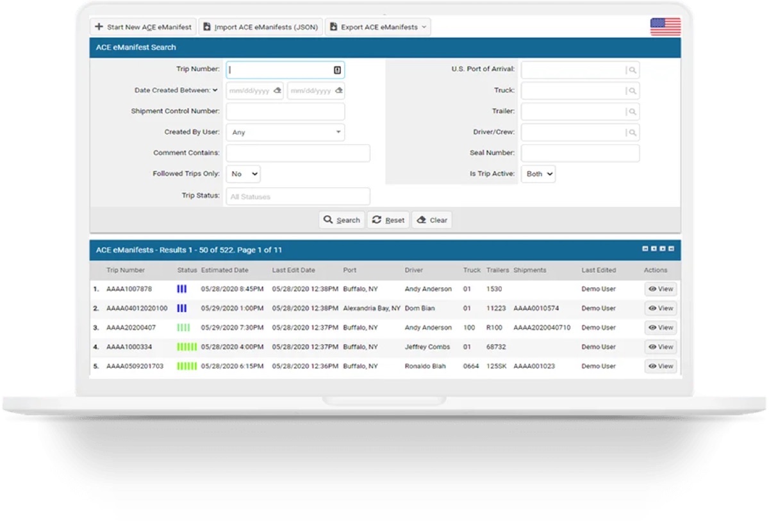Click trip number AAAA04012020100
This screenshot has width=769, height=528.
coord(137,308)
